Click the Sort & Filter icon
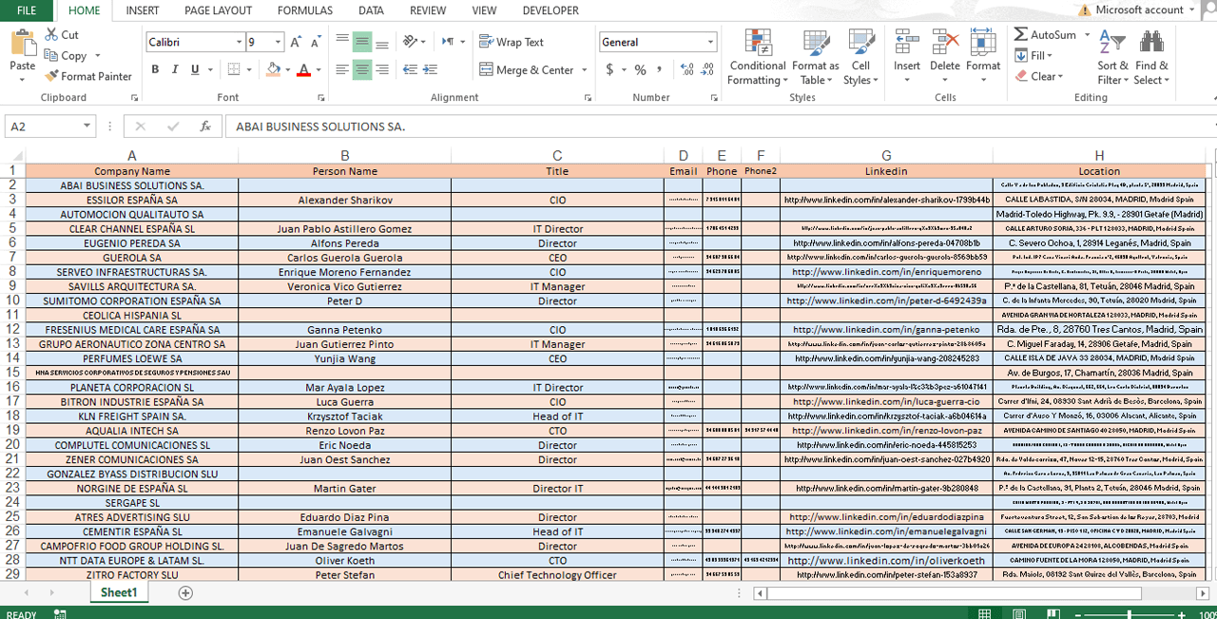The width and height of the screenshot is (1217, 619). point(1112,58)
